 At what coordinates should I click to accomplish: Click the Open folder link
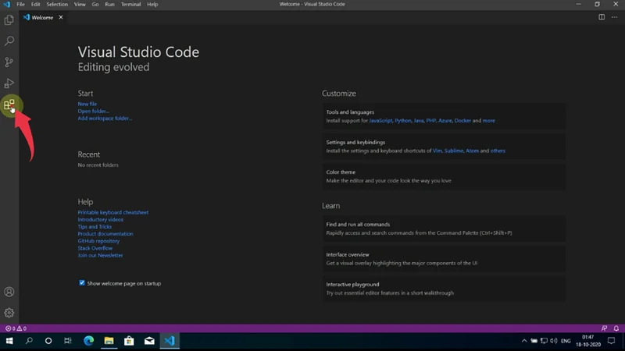tap(93, 111)
